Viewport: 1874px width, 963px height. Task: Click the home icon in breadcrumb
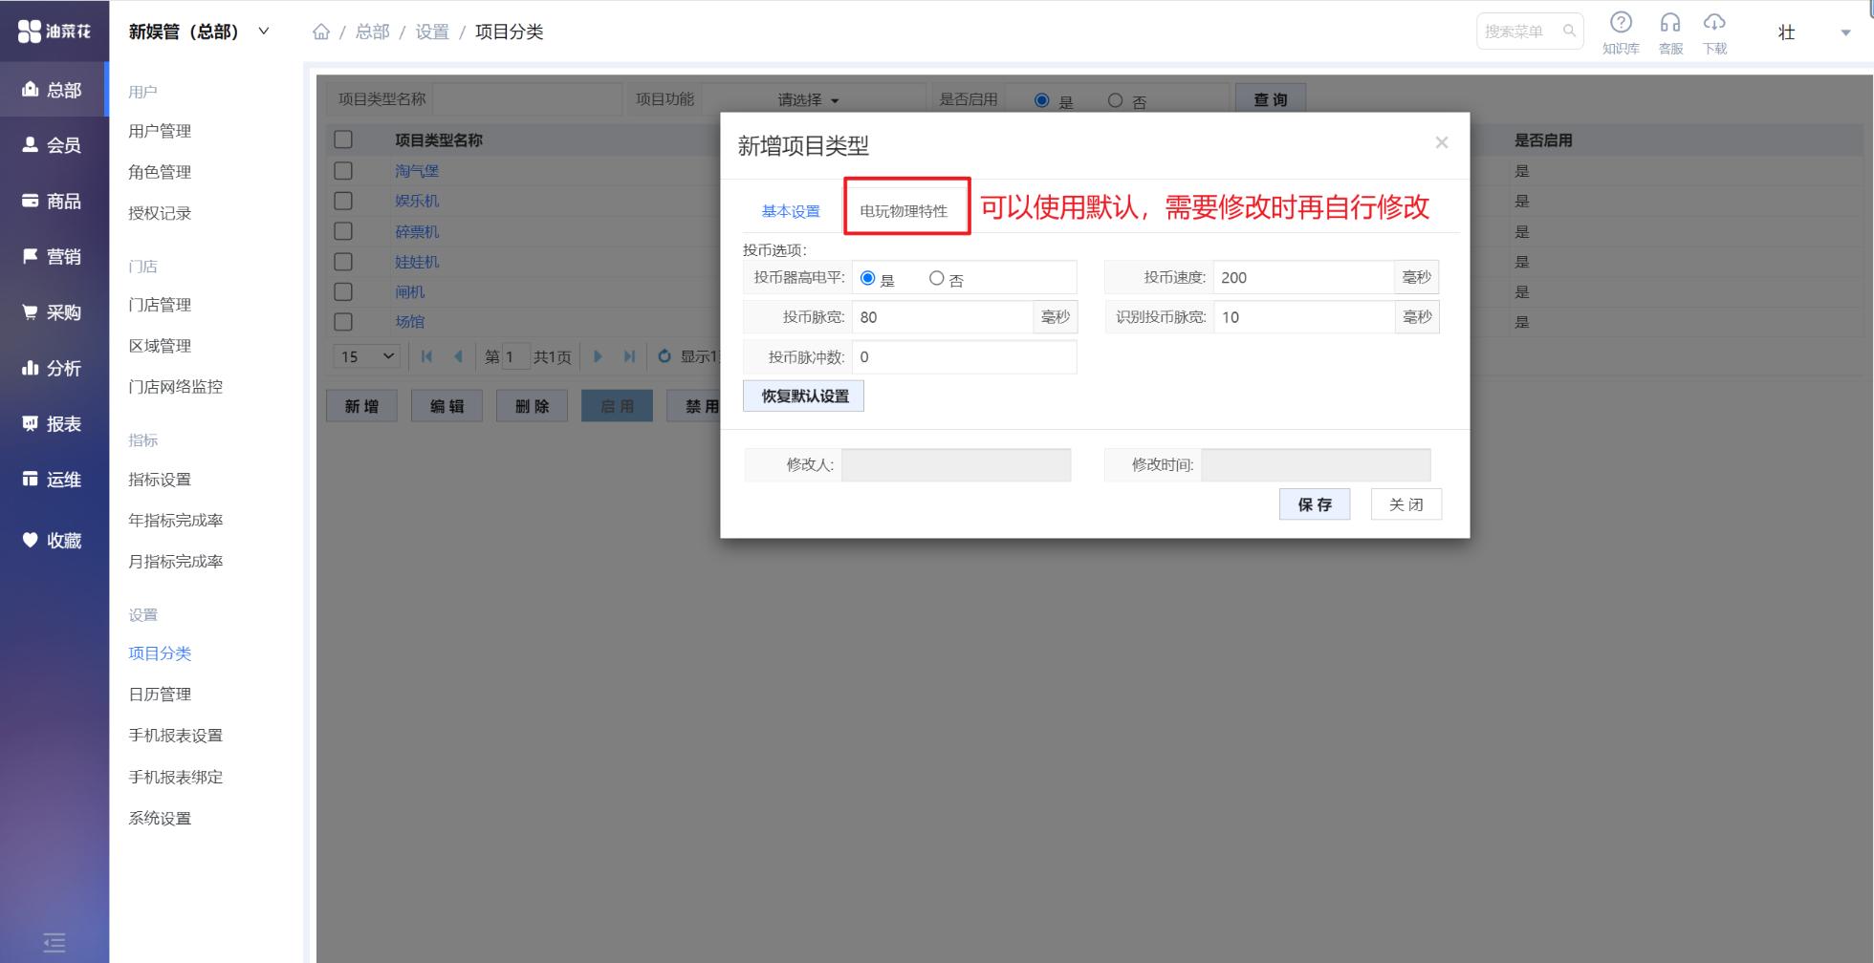(x=321, y=32)
